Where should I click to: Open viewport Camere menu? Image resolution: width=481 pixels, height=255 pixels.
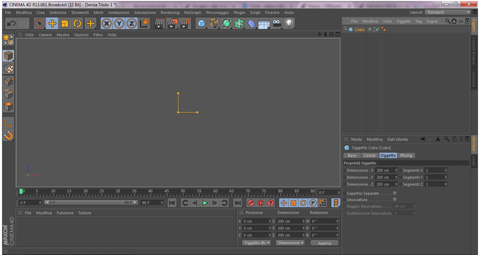pyautogui.click(x=45, y=35)
